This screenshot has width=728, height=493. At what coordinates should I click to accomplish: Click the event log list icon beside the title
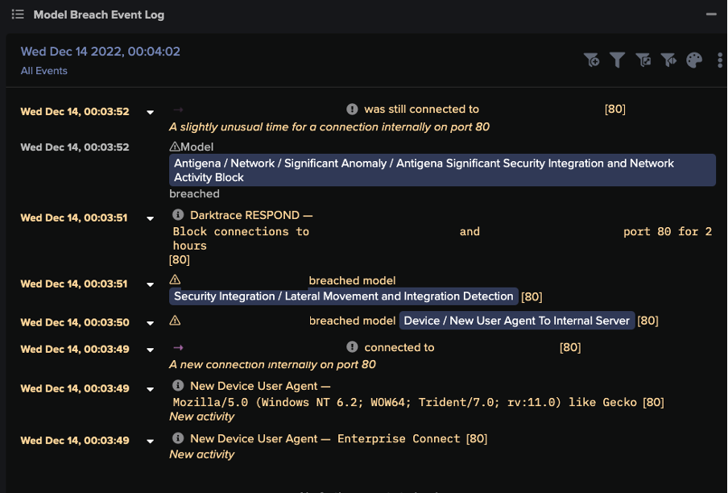18,14
